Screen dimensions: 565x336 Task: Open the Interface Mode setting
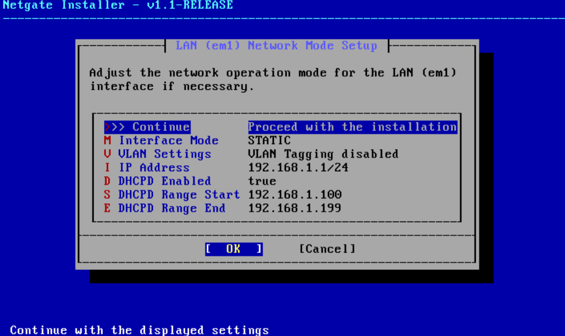pos(161,140)
